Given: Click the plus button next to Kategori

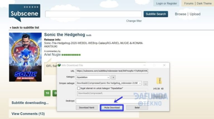Looking at the screenshot, I should click(x=113, y=77).
